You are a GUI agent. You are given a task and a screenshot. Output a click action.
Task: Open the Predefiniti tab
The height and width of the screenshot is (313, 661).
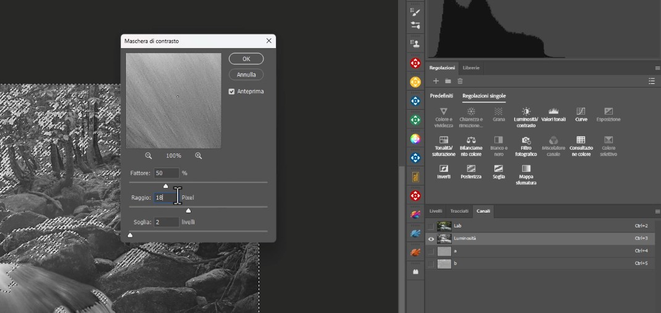pyautogui.click(x=441, y=96)
